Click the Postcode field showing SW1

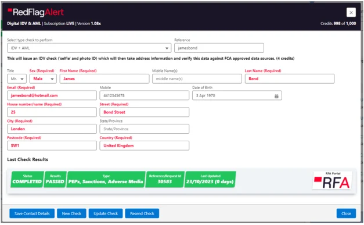click(52, 146)
